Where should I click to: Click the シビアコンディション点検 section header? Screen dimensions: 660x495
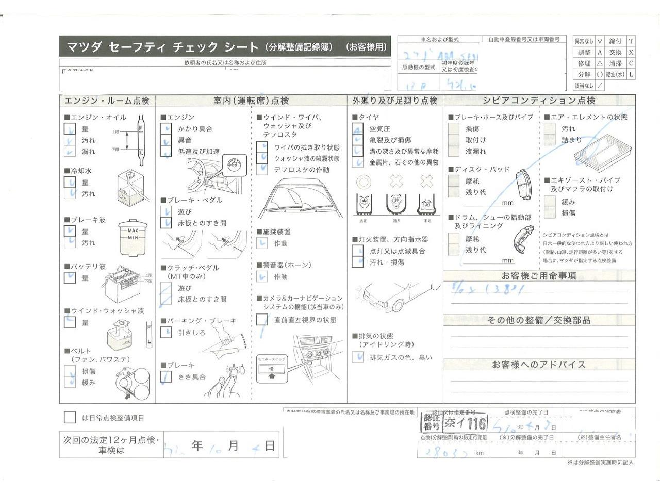[539, 101]
